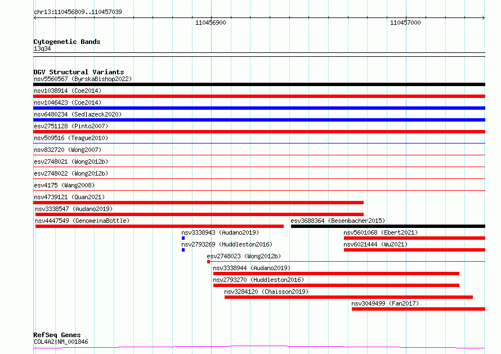
Task: Click the nsv2793269 (Huddleston2016) blue square
Action: pyautogui.click(x=183, y=250)
